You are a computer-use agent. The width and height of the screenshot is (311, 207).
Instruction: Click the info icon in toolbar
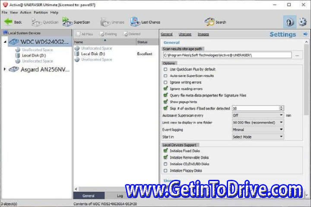tap(289, 22)
